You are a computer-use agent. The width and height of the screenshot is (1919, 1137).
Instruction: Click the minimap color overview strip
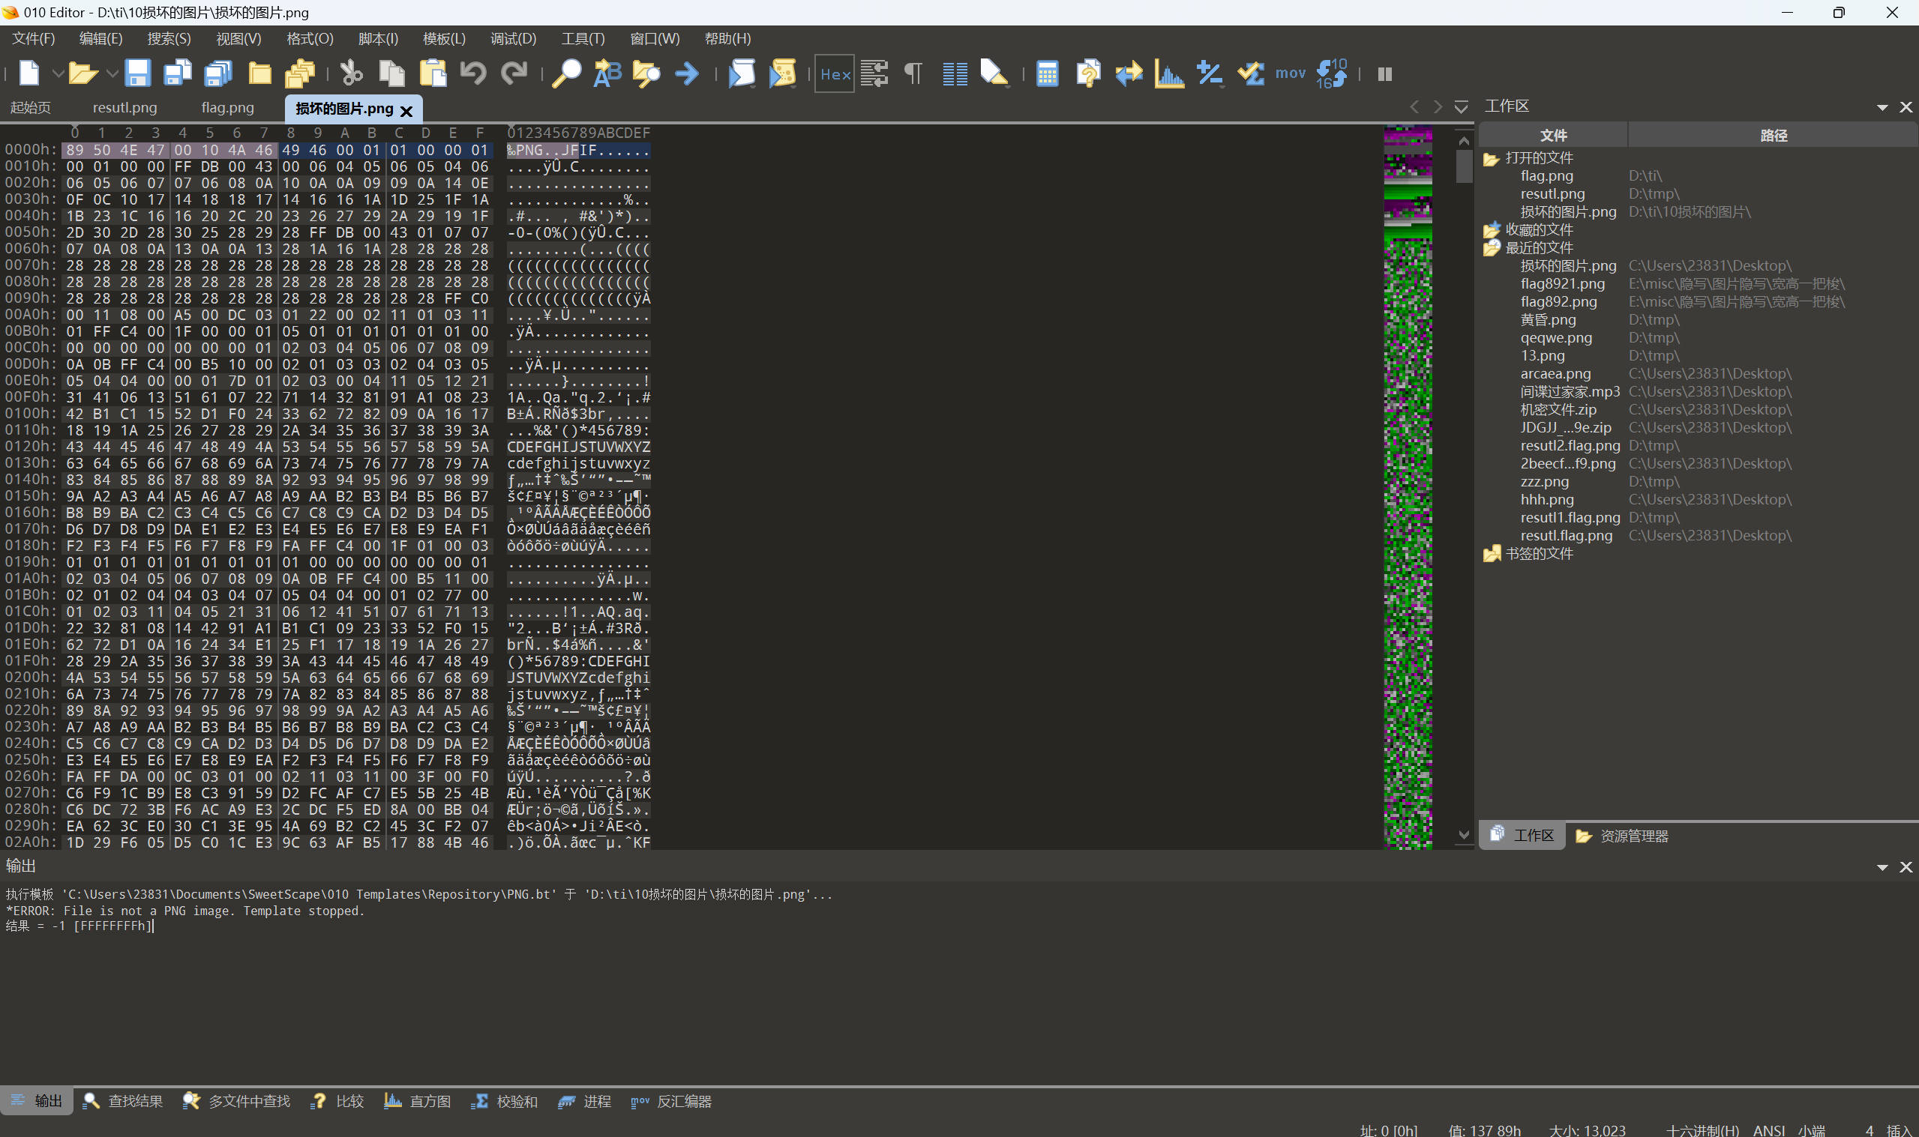1408,487
